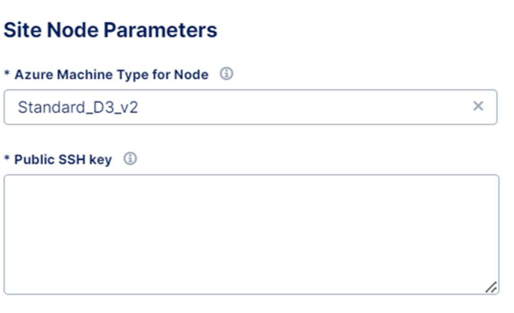
Task: Open the Azure Machine Type dropdown
Action: pos(251,107)
